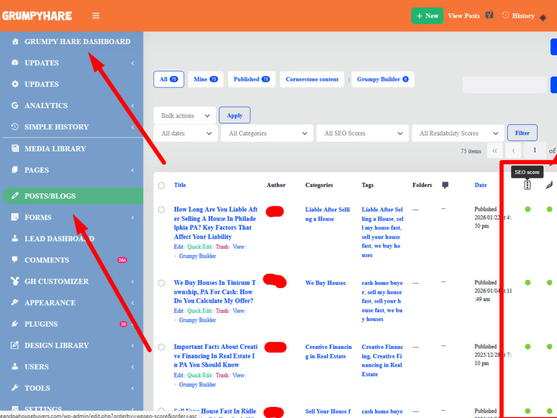Click the Apply button
The image size is (557, 418).
click(x=234, y=115)
